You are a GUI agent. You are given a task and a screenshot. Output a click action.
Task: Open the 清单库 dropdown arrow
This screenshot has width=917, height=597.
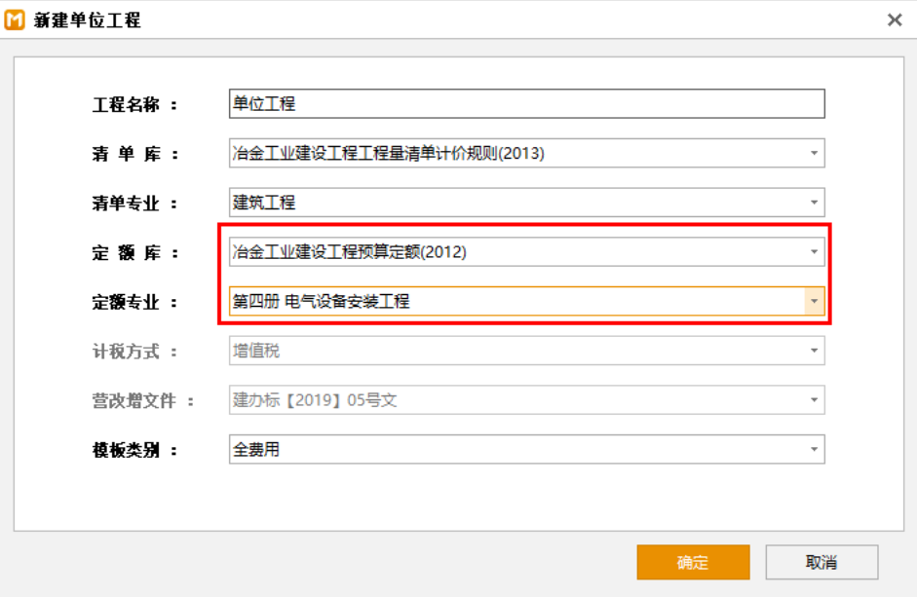tap(814, 154)
